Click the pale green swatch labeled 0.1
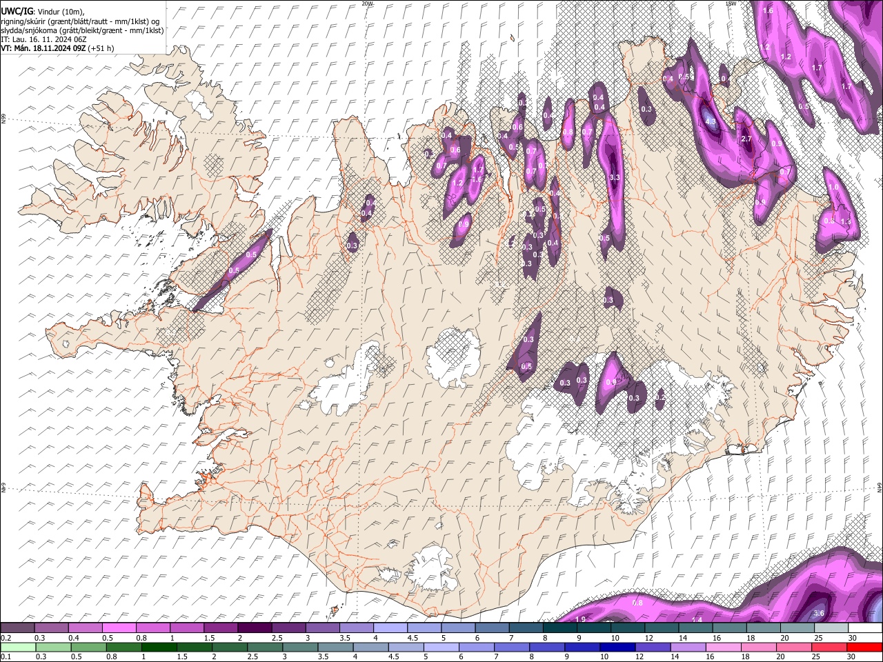The image size is (883, 662). pyautogui.click(x=18, y=647)
